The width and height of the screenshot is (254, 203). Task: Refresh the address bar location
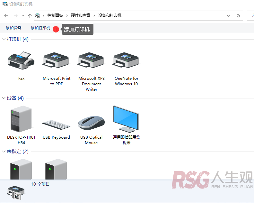coord(238,16)
